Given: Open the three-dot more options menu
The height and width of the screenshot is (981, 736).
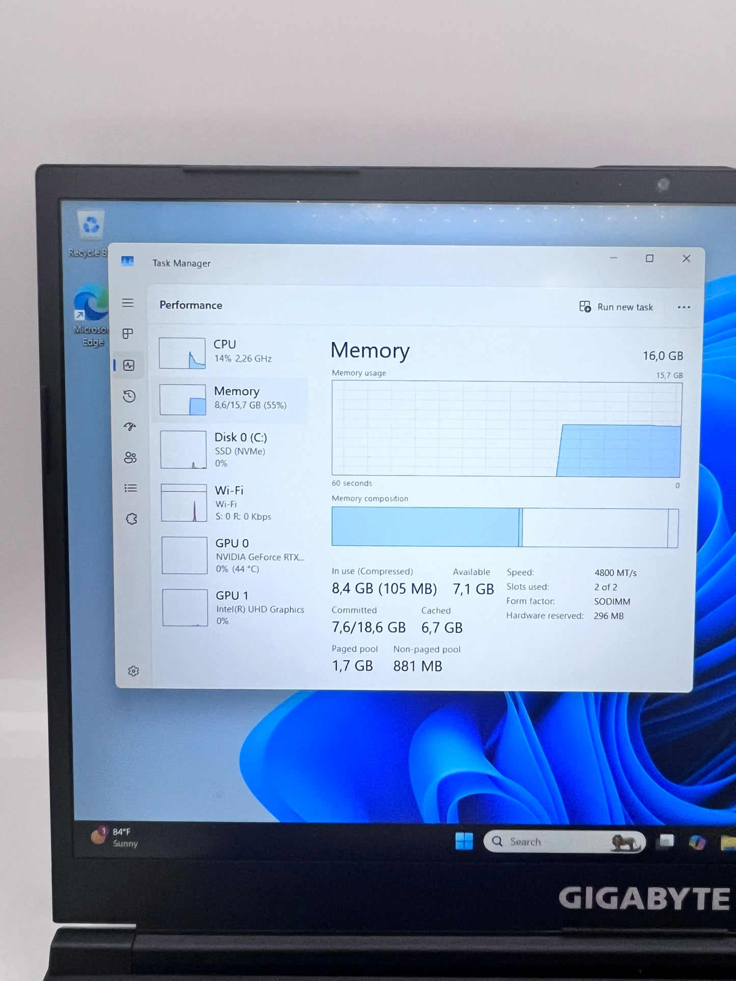Looking at the screenshot, I should pyautogui.click(x=684, y=307).
